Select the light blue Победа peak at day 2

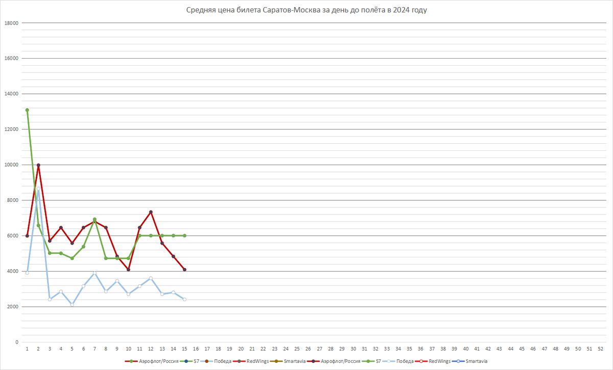pyautogui.click(x=38, y=189)
